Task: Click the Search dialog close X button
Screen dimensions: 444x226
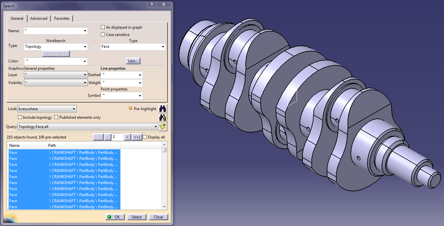Action: point(164,4)
